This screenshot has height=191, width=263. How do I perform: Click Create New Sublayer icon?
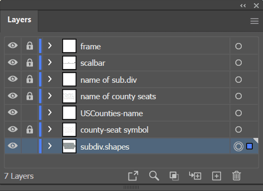(195, 176)
